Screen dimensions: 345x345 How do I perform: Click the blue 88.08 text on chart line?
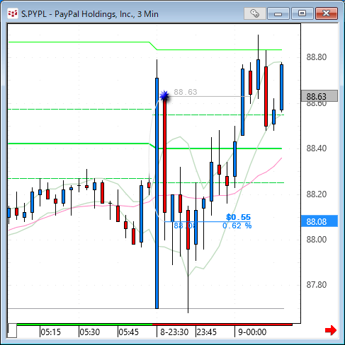[x=185, y=226]
